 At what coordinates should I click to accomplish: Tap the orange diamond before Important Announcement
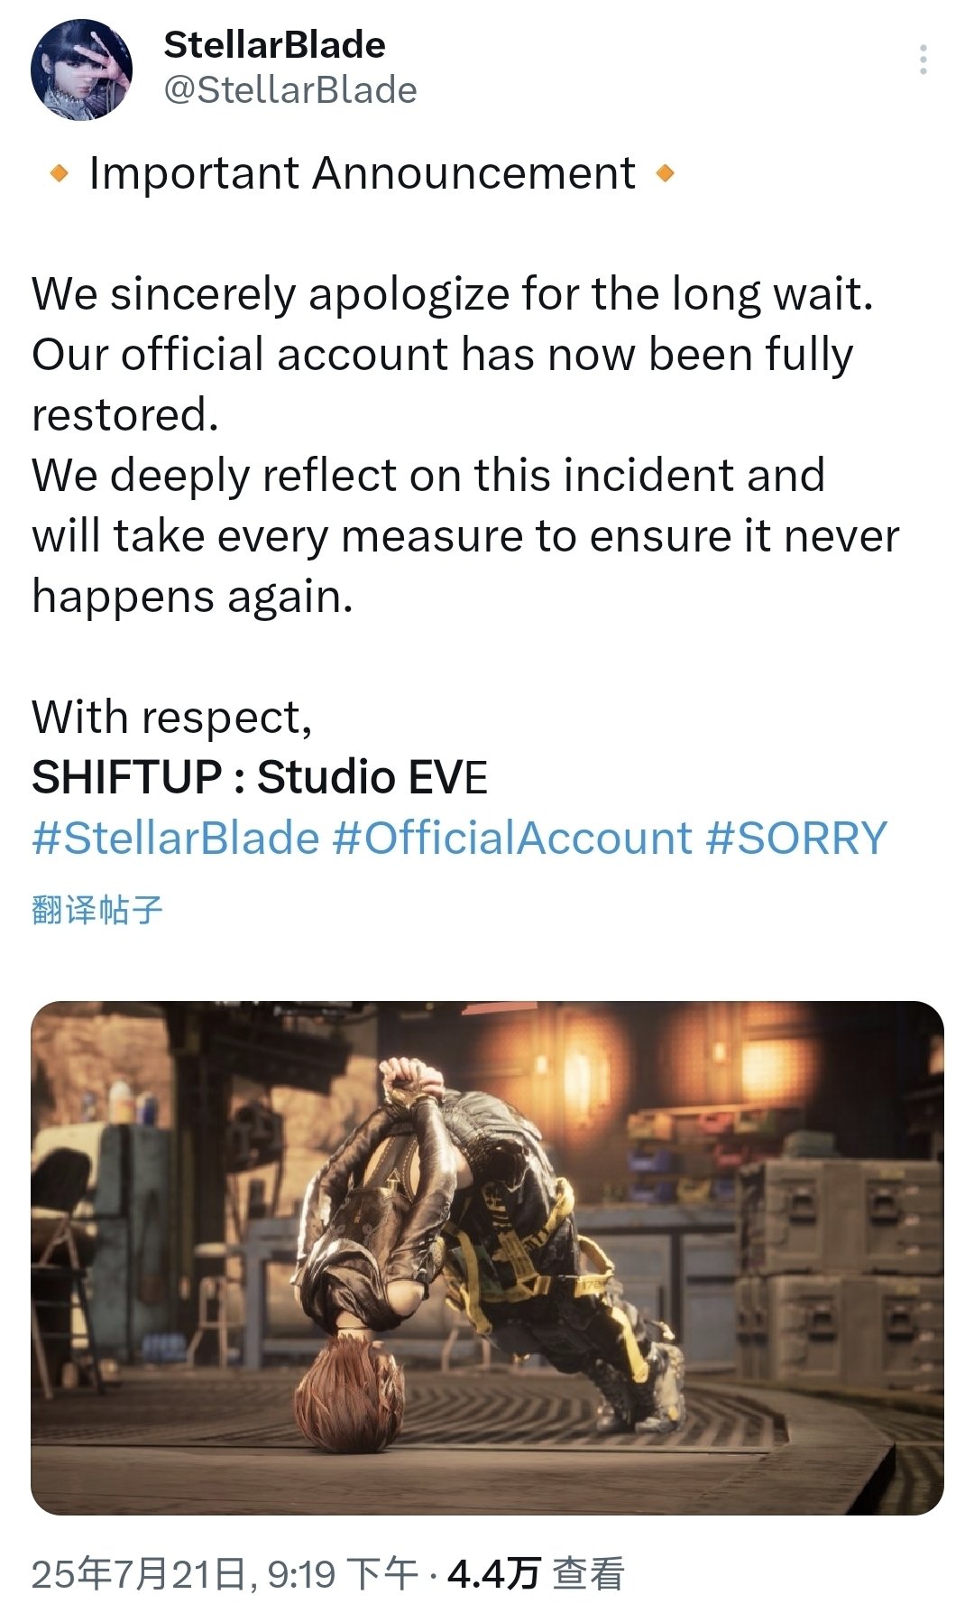click(59, 174)
